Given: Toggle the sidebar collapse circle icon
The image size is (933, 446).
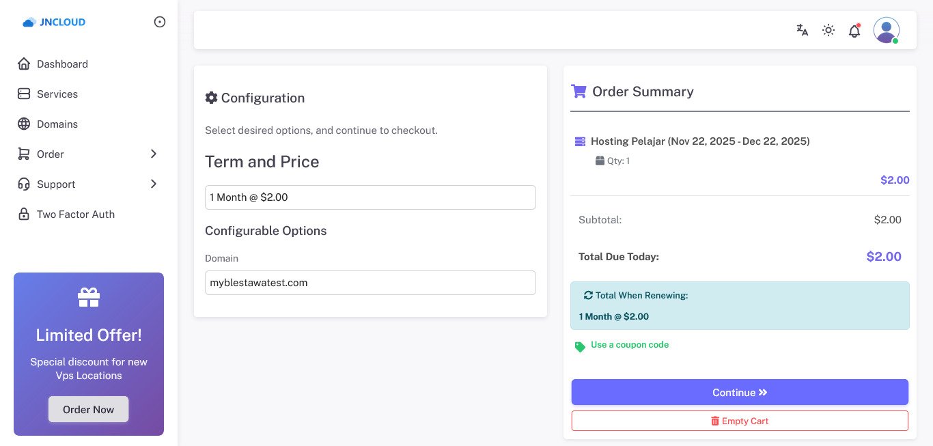Looking at the screenshot, I should pyautogui.click(x=160, y=22).
